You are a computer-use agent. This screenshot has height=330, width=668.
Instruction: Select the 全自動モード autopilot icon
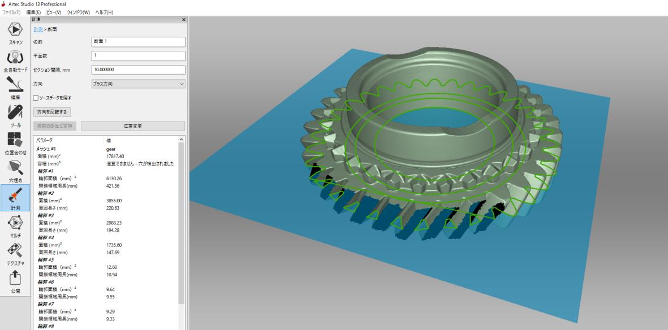(x=15, y=61)
